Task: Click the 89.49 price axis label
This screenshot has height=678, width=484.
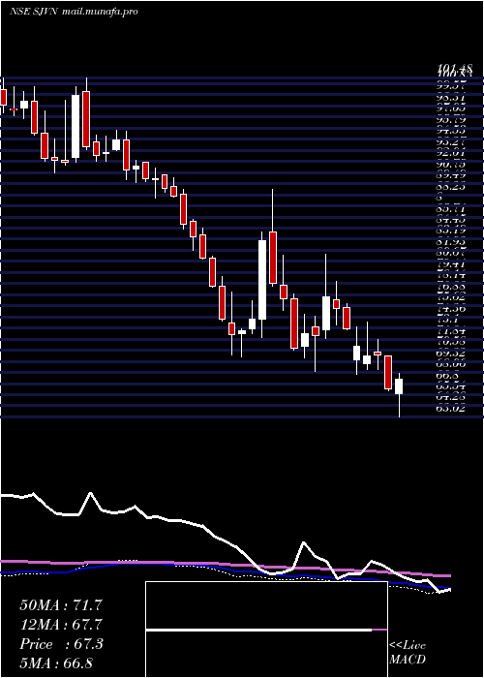Action: coord(451,175)
